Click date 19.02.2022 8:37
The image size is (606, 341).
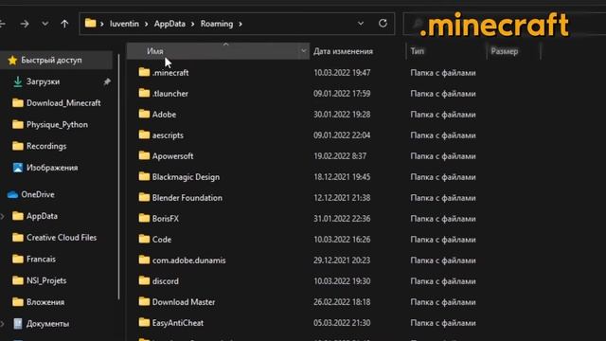[x=340, y=156]
